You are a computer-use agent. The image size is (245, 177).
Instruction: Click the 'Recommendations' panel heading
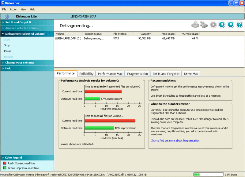point(163,81)
